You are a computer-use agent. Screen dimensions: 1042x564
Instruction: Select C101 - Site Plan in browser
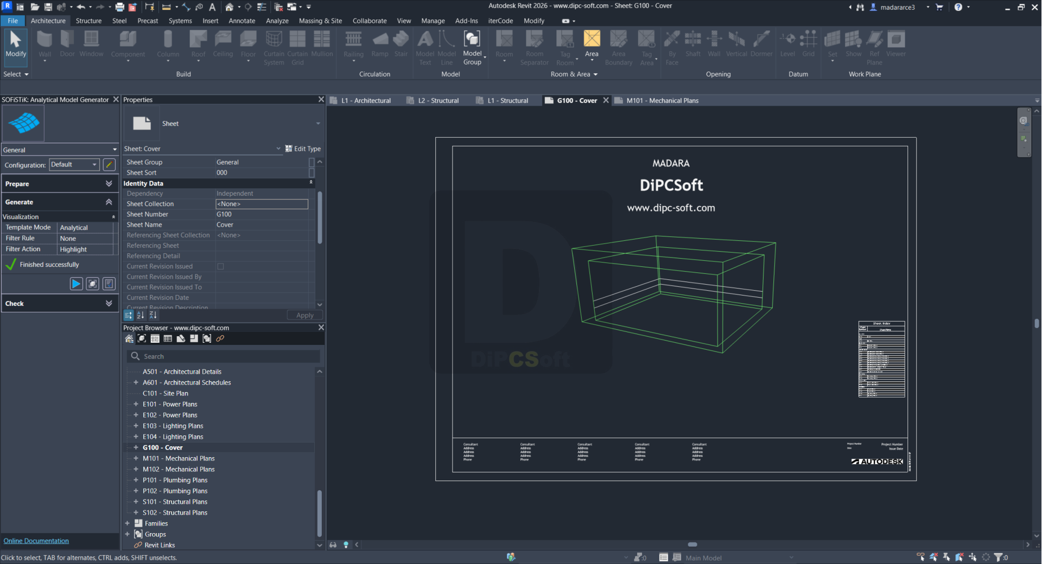point(166,393)
